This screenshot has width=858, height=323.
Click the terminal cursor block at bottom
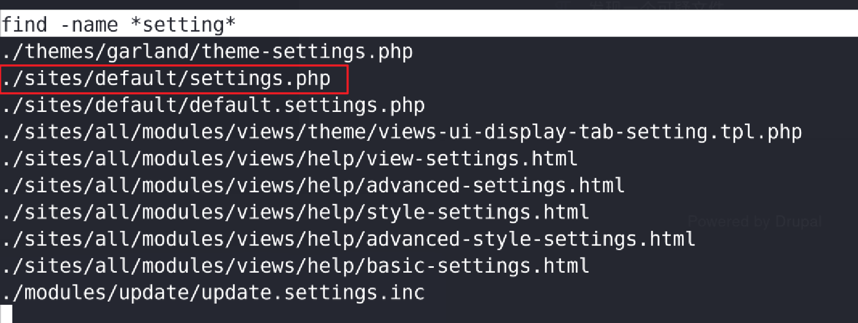pos(6,314)
